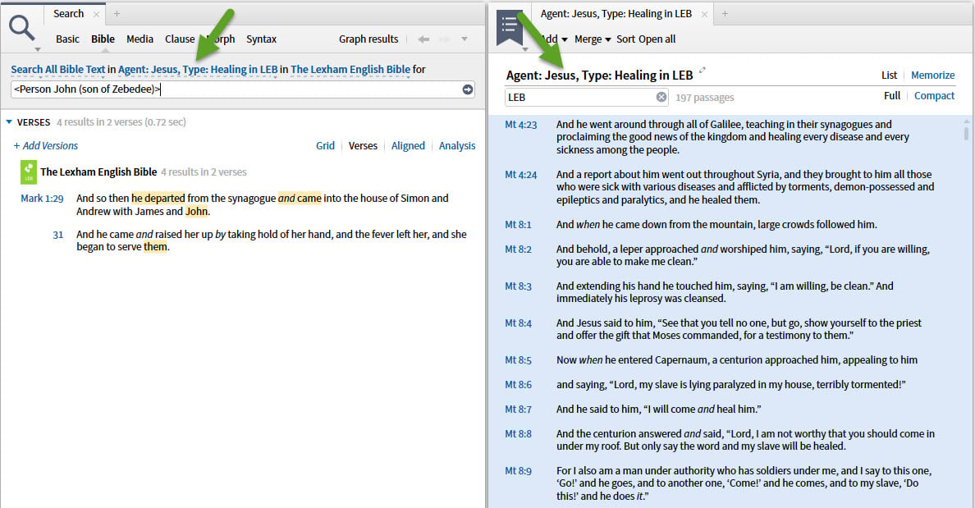Switch results to Analysis view
This screenshot has width=975, height=508.
[457, 146]
